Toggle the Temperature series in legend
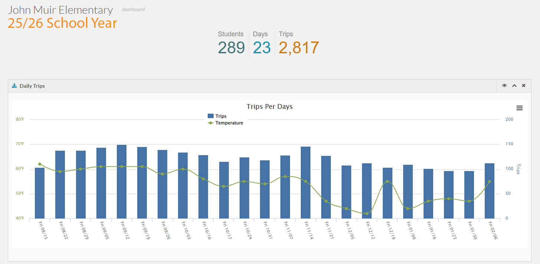 pyautogui.click(x=229, y=123)
